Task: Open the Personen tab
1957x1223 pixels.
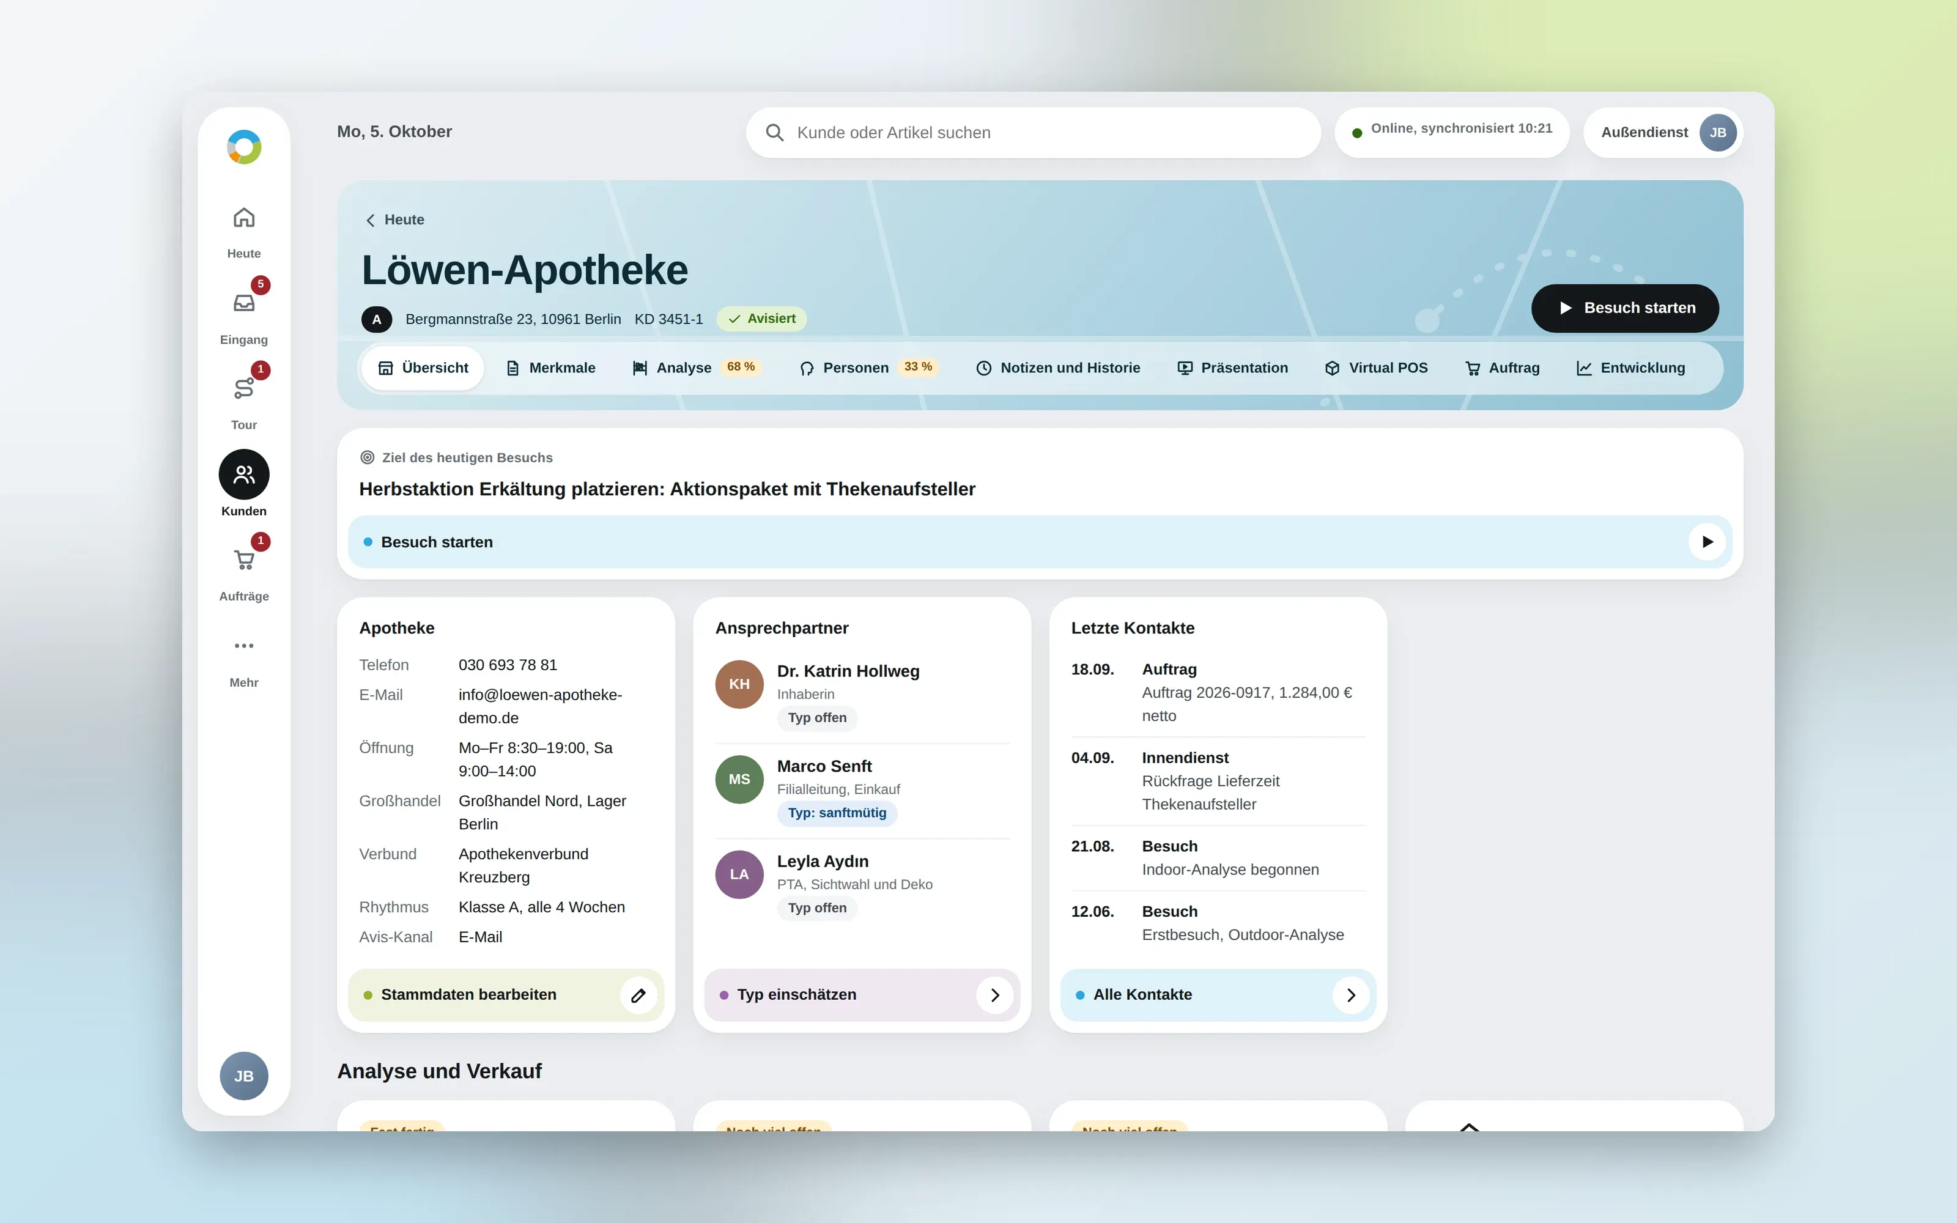Action: (869, 368)
